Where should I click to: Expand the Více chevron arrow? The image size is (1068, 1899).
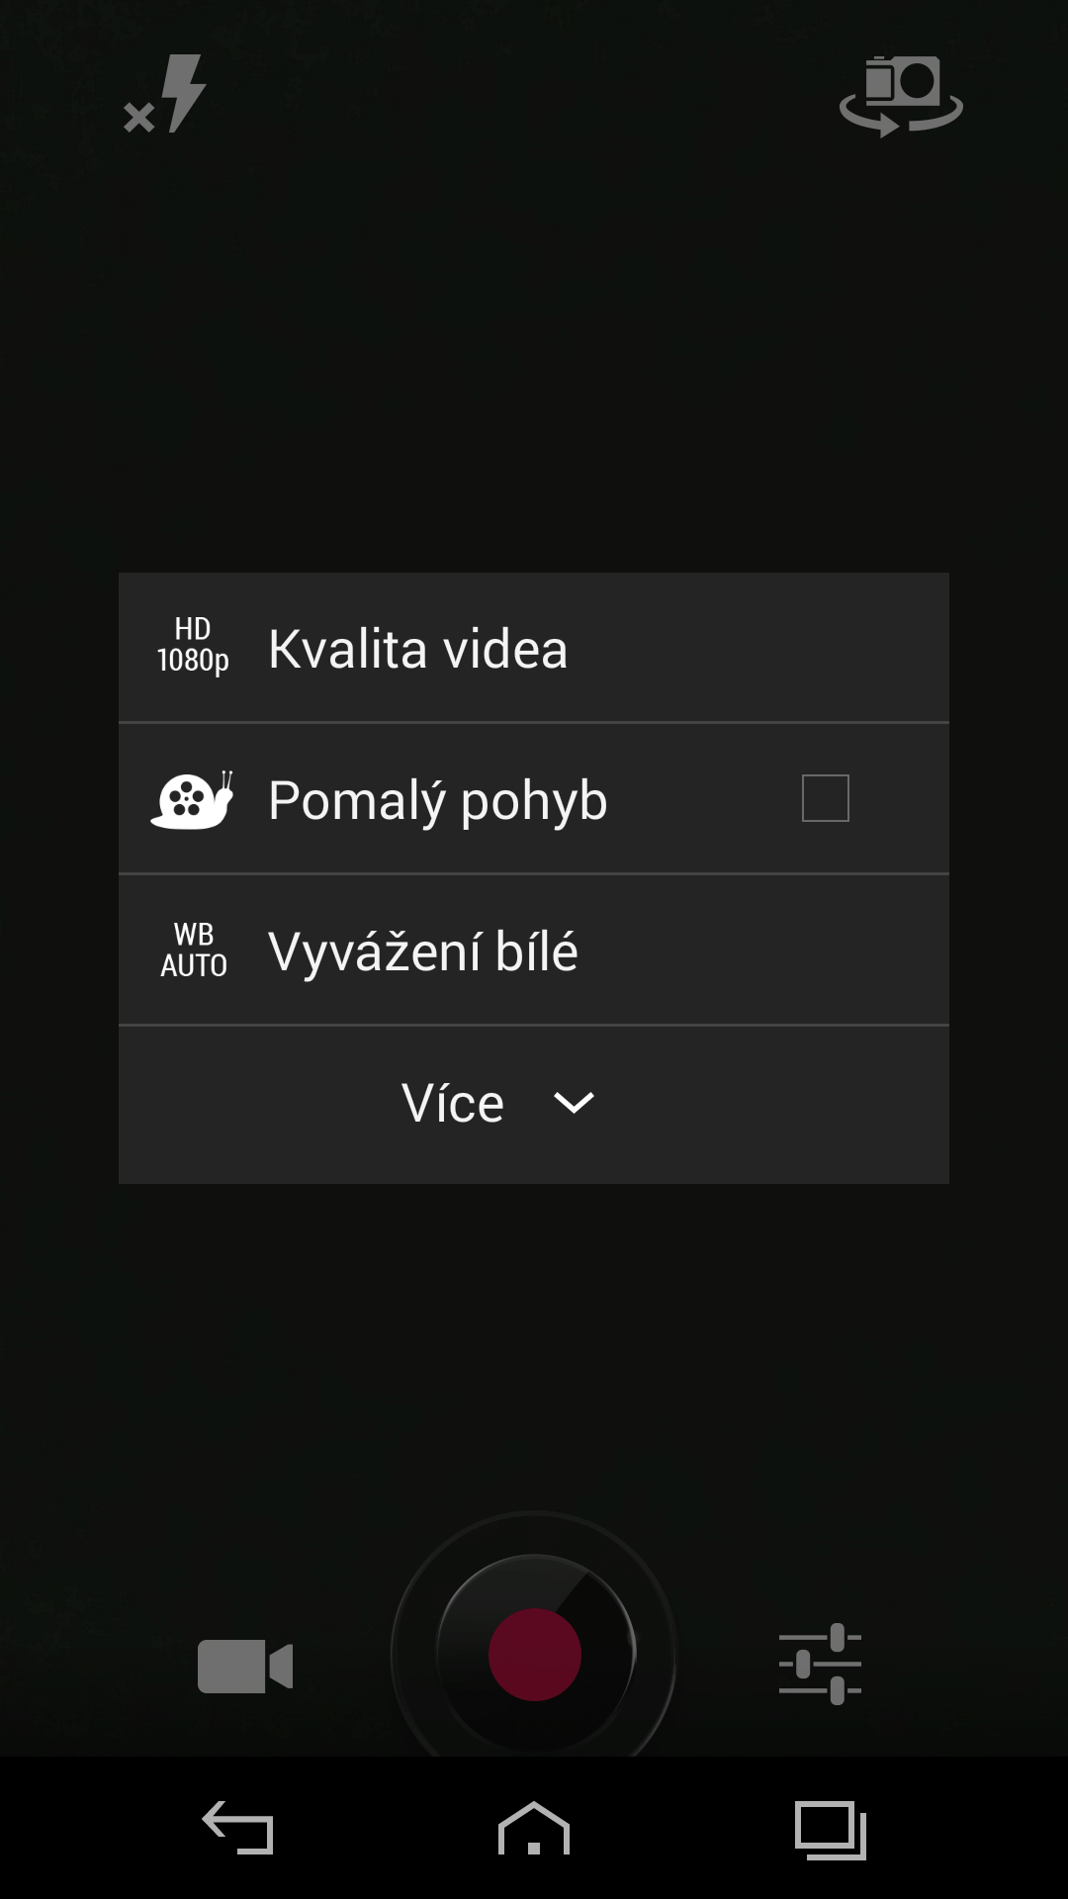pos(574,1103)
